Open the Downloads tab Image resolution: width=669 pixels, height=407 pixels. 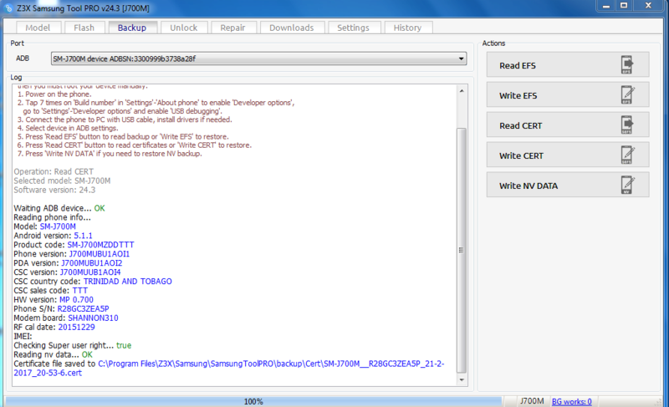(291, 28)
